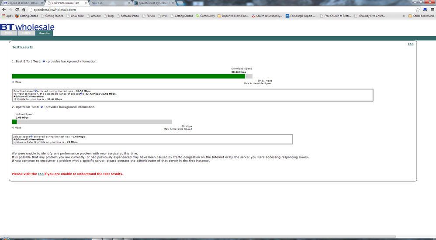Click the upload speed progress bar
Viewport: 436px width, 240px height.
pos(92,122)
